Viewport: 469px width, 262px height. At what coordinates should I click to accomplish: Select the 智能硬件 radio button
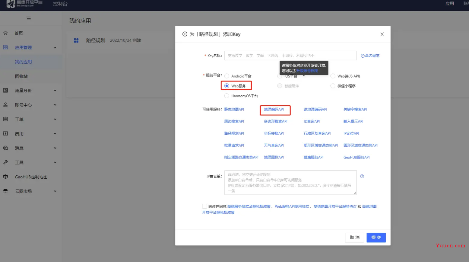tap(280, 86)
